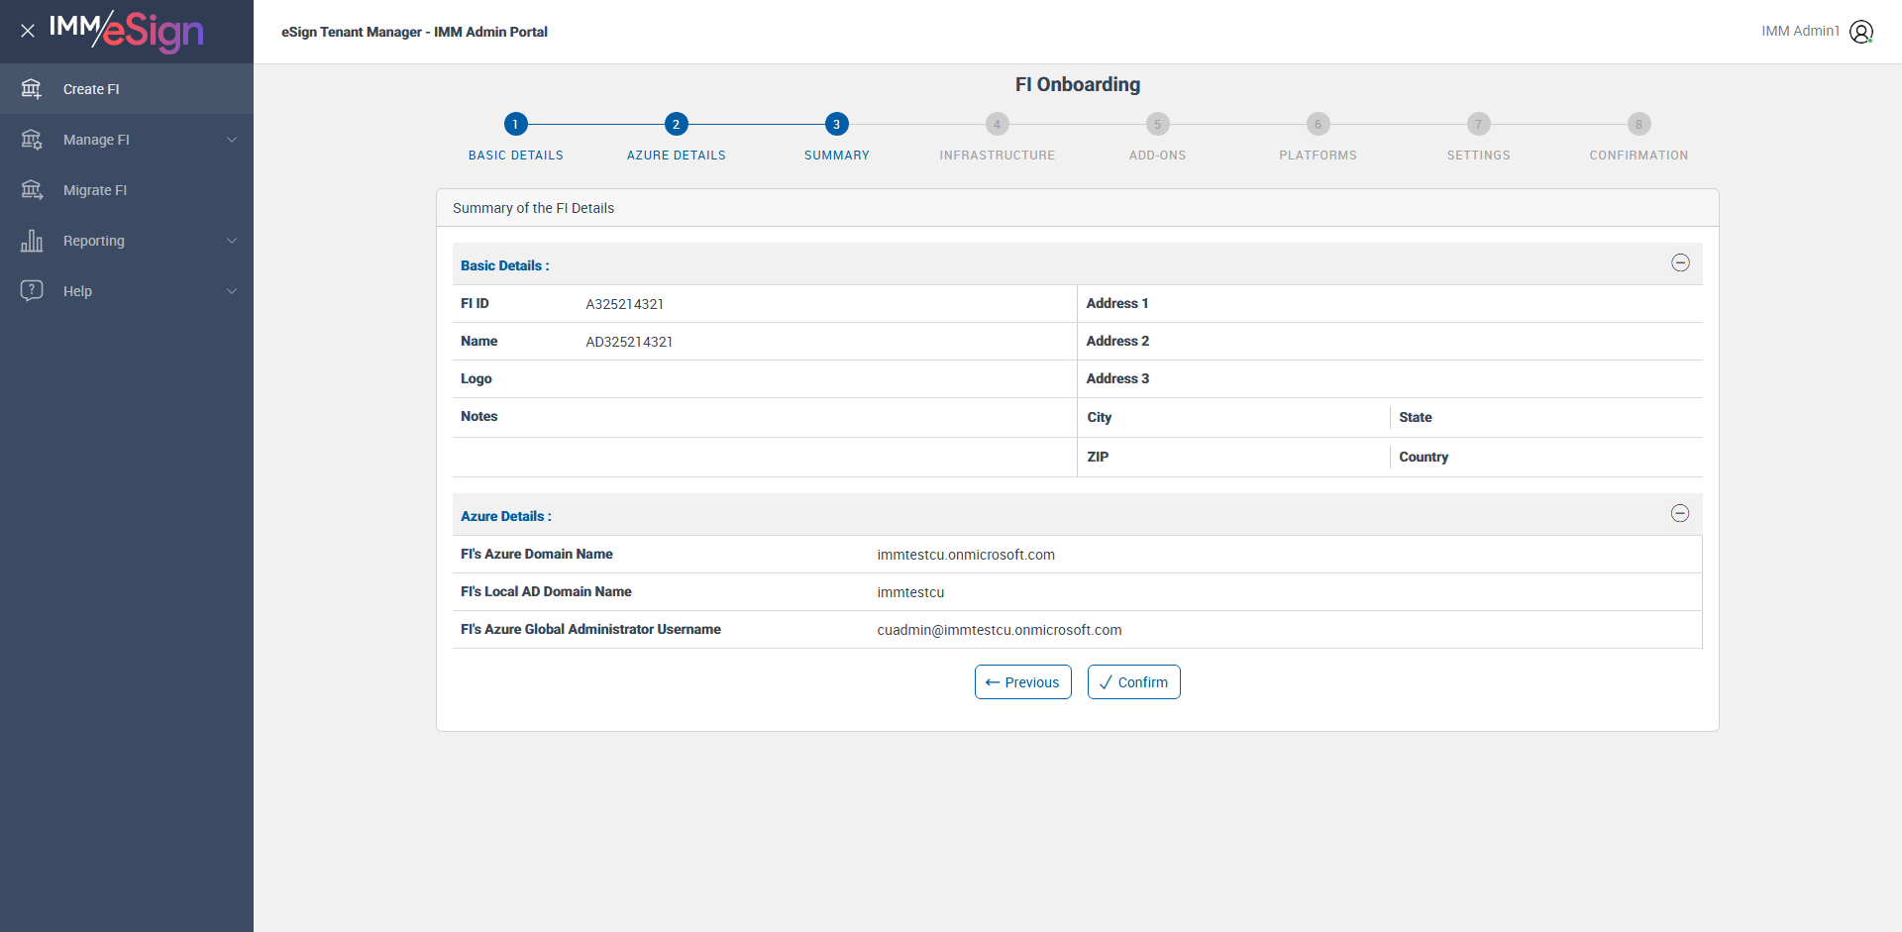Open the Help menu item
Screen dimensions: 1902x932
click(x=127, y=291)
